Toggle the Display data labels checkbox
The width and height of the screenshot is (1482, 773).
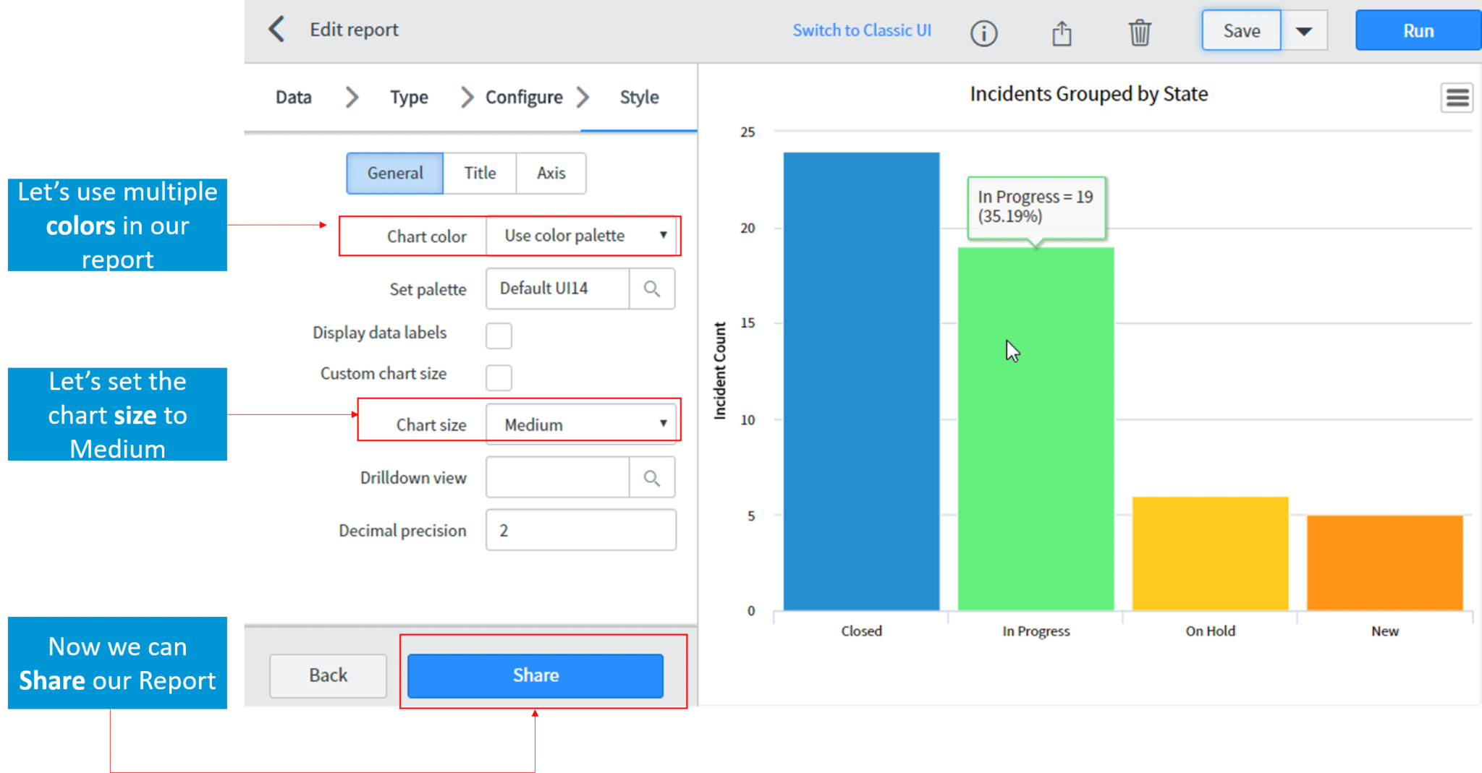pos(499,336)
